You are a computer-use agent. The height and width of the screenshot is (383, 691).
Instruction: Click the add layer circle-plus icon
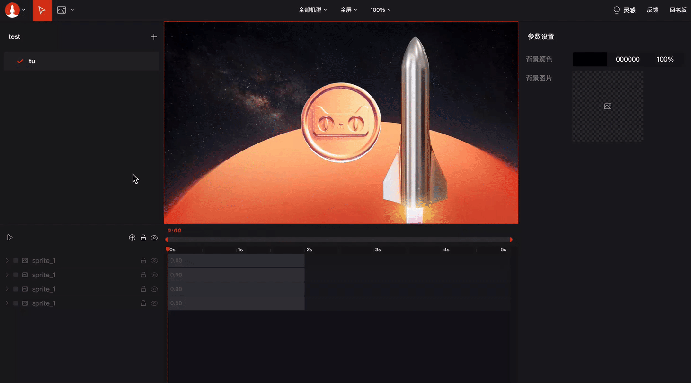click(x=132, y=238)
